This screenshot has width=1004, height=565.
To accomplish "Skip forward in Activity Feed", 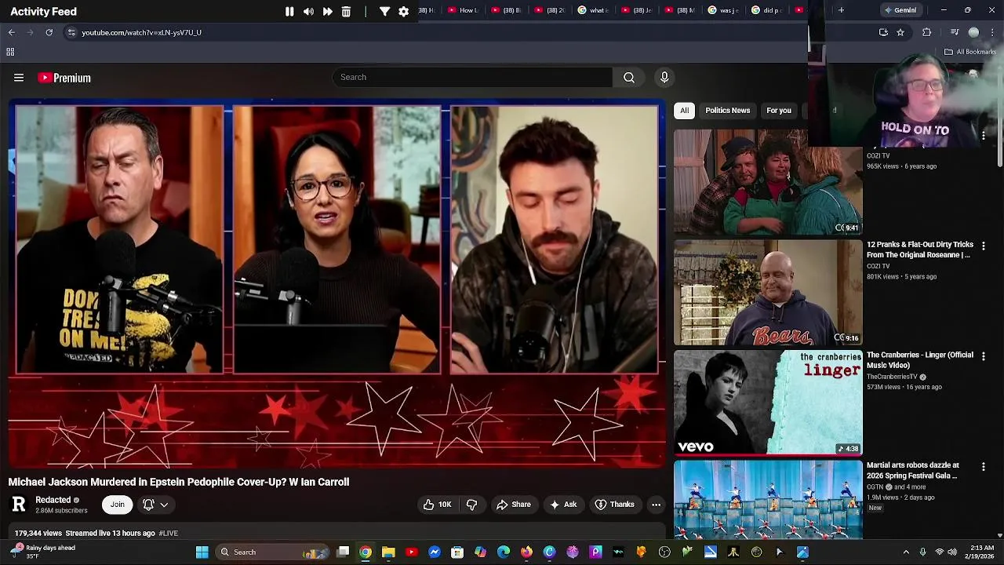I will (x=327, y=12).
